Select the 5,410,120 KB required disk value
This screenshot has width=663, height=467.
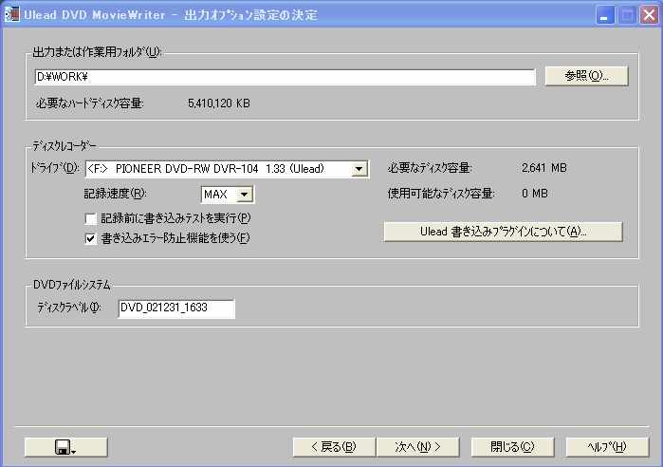pyautogui.click(x=218, y=103)
